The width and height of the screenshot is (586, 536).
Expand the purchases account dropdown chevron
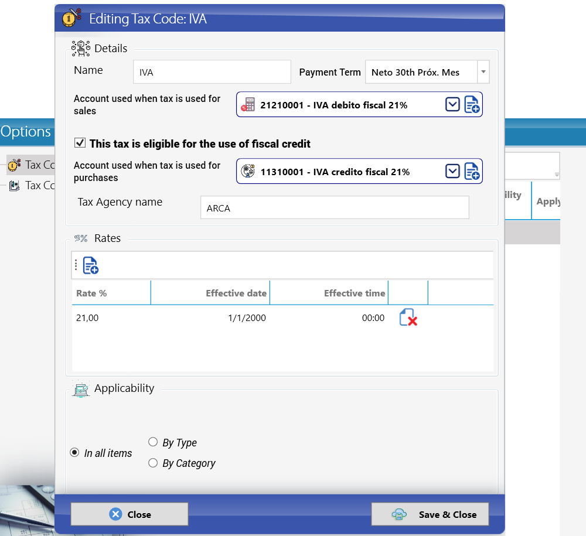pyautogui.click(x=452, y=172)
